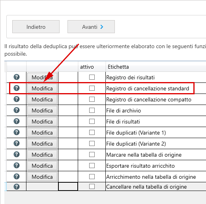Click Modifica for Registro di cancellazione compatto

pyautogui.click(x=42, y=99)
